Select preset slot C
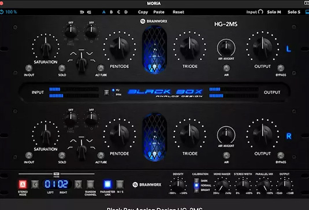The image size is (309, 210). (118, 12)
